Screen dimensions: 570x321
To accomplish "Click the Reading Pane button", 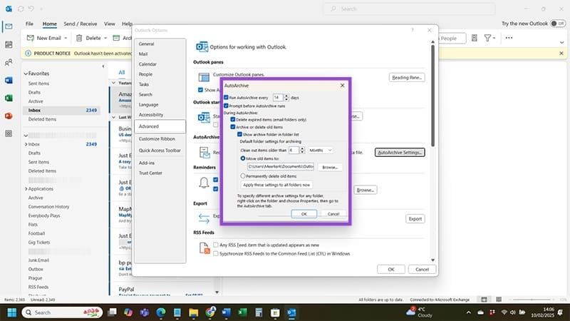I will 407,78.
